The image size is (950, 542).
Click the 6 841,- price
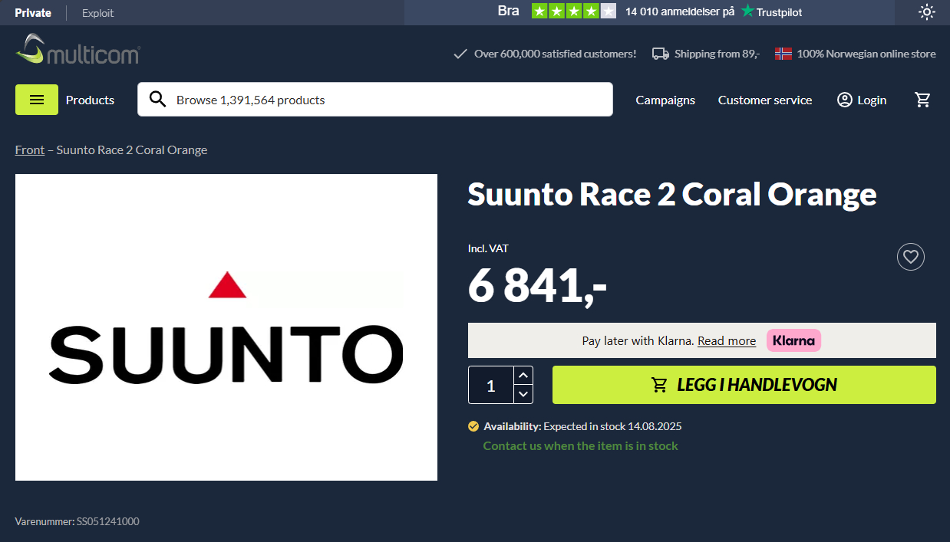[x=537, y=287]
